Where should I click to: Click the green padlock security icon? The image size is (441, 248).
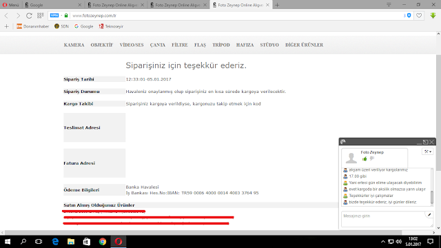click(66, 15)
